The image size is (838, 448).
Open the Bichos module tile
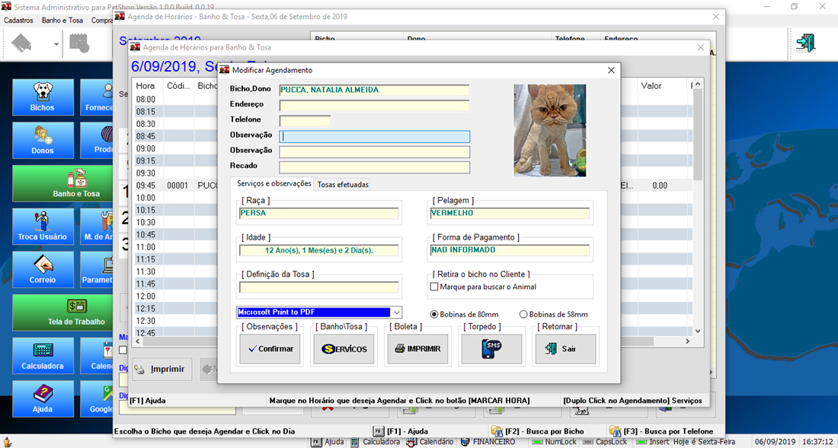click(x=43, y=97)
